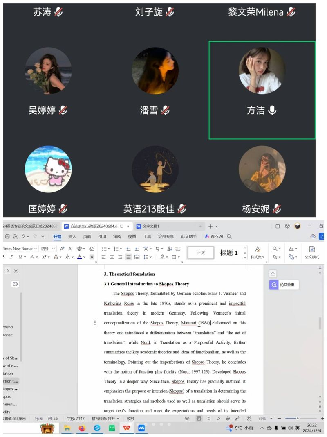Apply the 标题 1 heading style
327x437 pixels.
(228, 253)
